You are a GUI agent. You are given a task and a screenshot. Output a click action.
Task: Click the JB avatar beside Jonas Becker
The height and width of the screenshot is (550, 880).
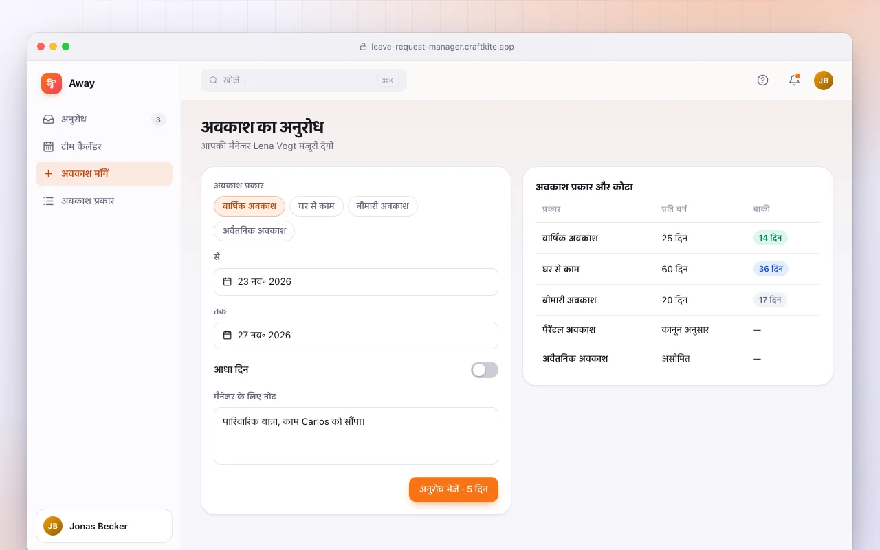(x=53, y=526)
